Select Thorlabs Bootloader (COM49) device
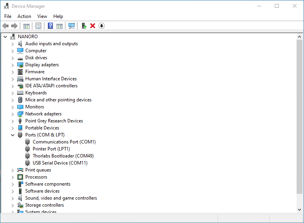 (63, 156)
